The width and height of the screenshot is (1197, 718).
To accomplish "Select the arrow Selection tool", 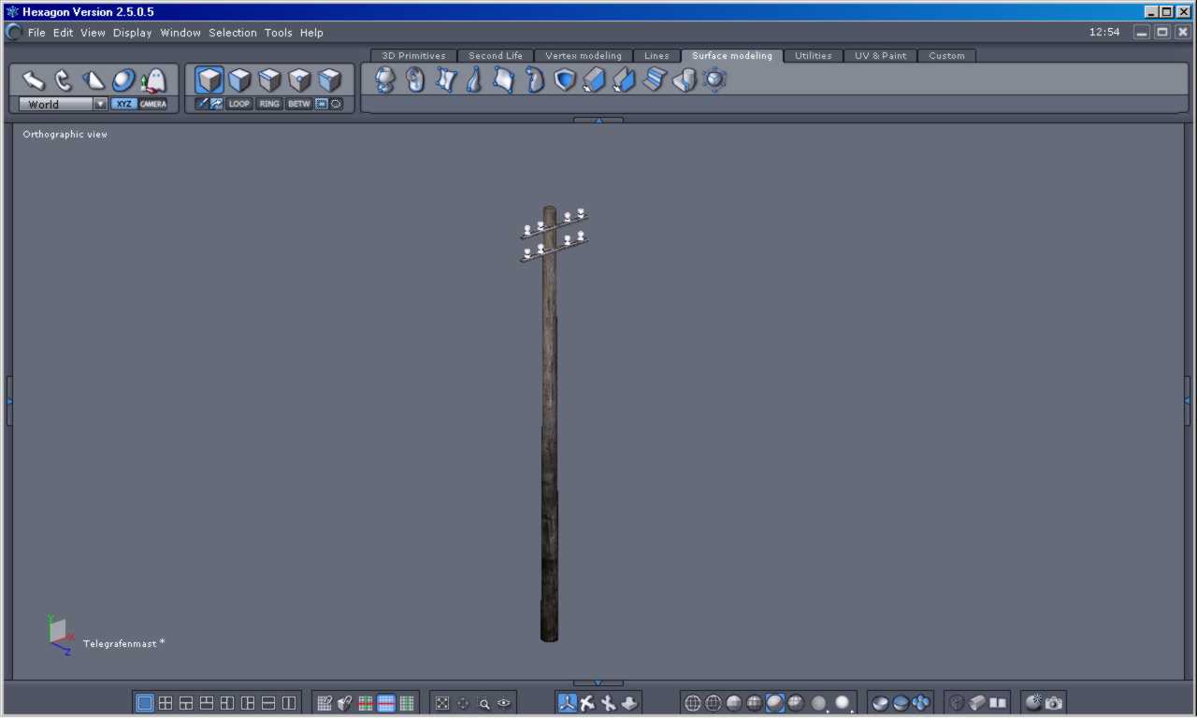I will 34,80.
